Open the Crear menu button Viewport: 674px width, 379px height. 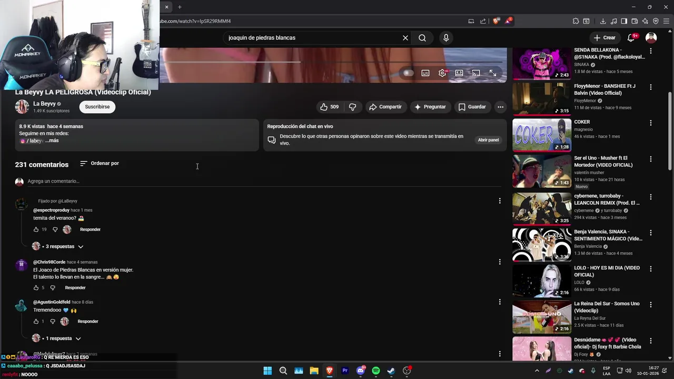tap(604, 38)
